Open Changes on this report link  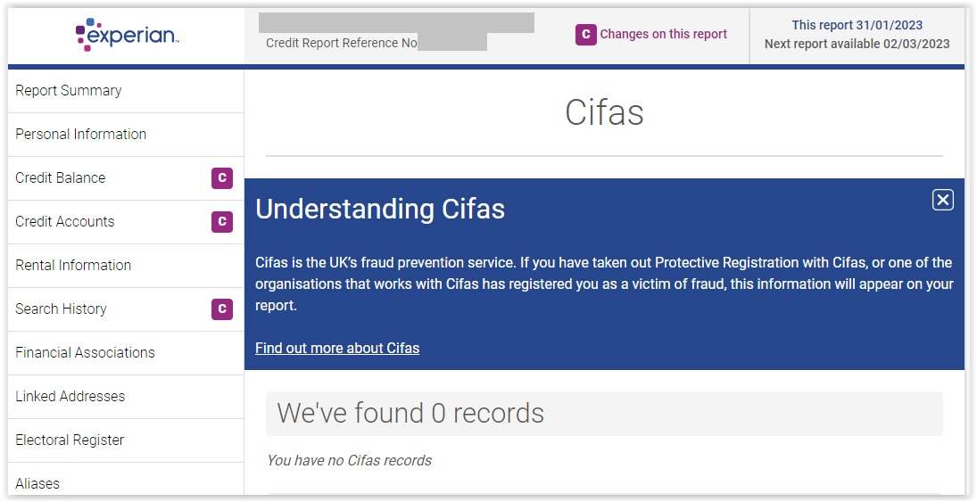click(664, 34)
